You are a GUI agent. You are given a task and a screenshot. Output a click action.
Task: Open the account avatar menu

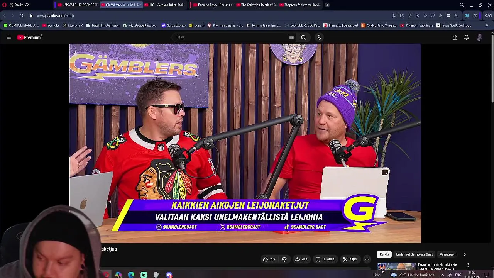[480, 37]
